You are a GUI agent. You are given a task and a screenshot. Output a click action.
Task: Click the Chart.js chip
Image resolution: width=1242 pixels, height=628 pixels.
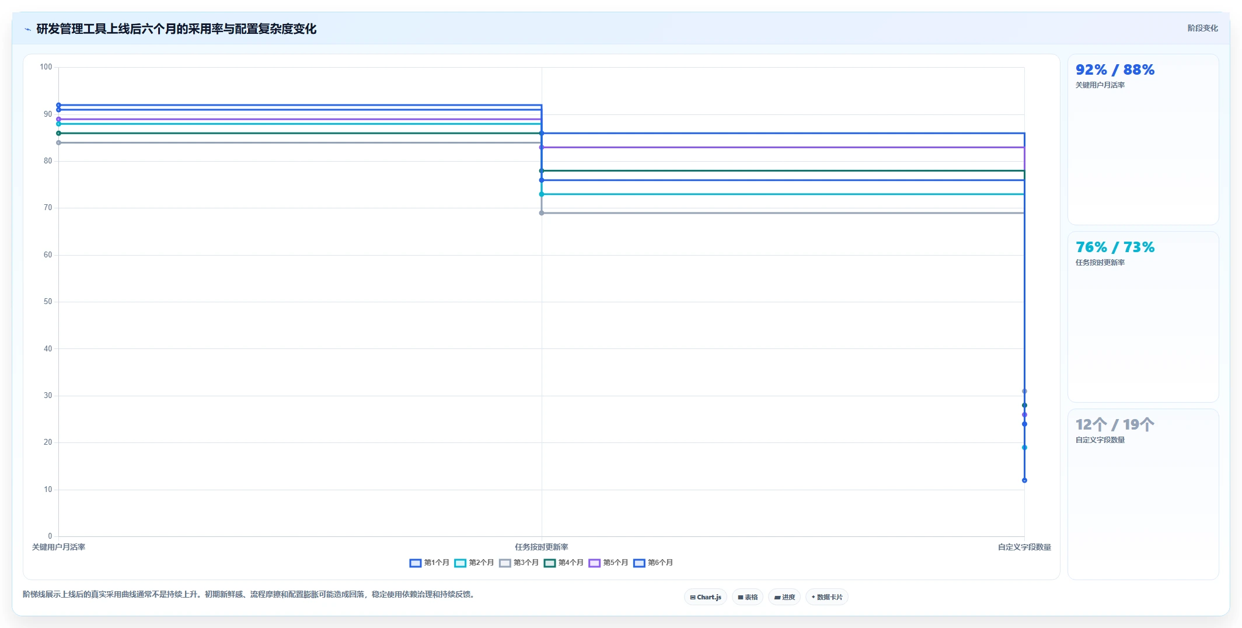coord(706,597)
